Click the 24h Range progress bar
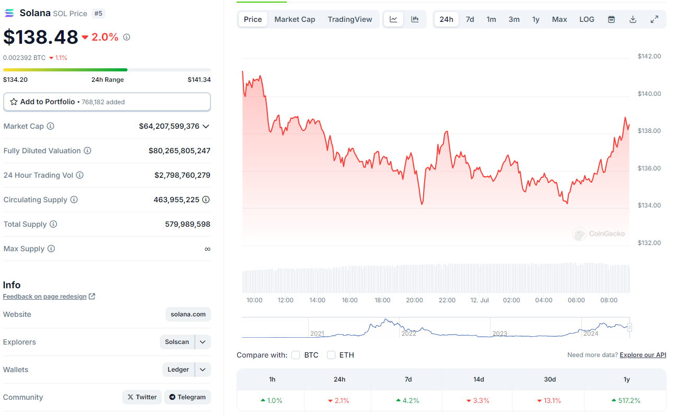Image resolution: width=678 pixels, height=417 pixels. click(107, 69)
